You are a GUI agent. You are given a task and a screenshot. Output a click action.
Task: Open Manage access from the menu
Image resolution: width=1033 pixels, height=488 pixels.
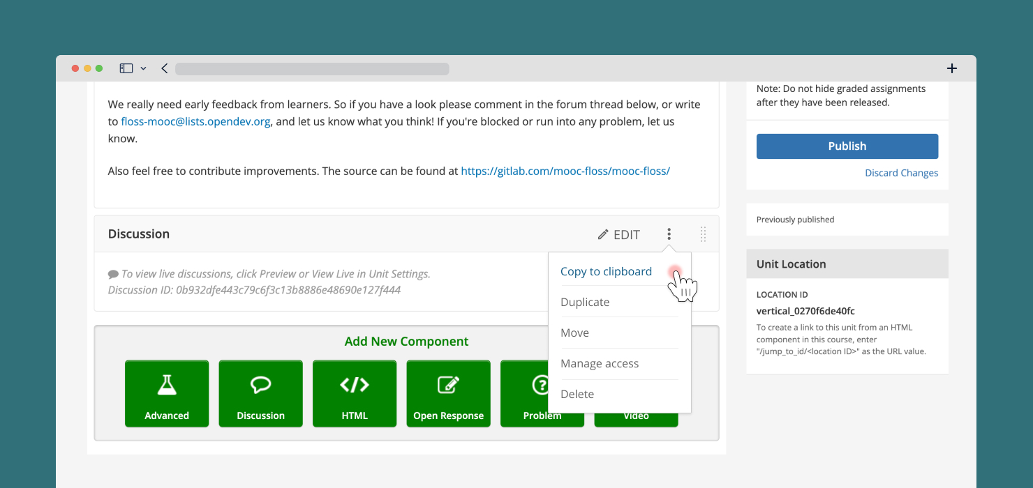coord(600,364)
